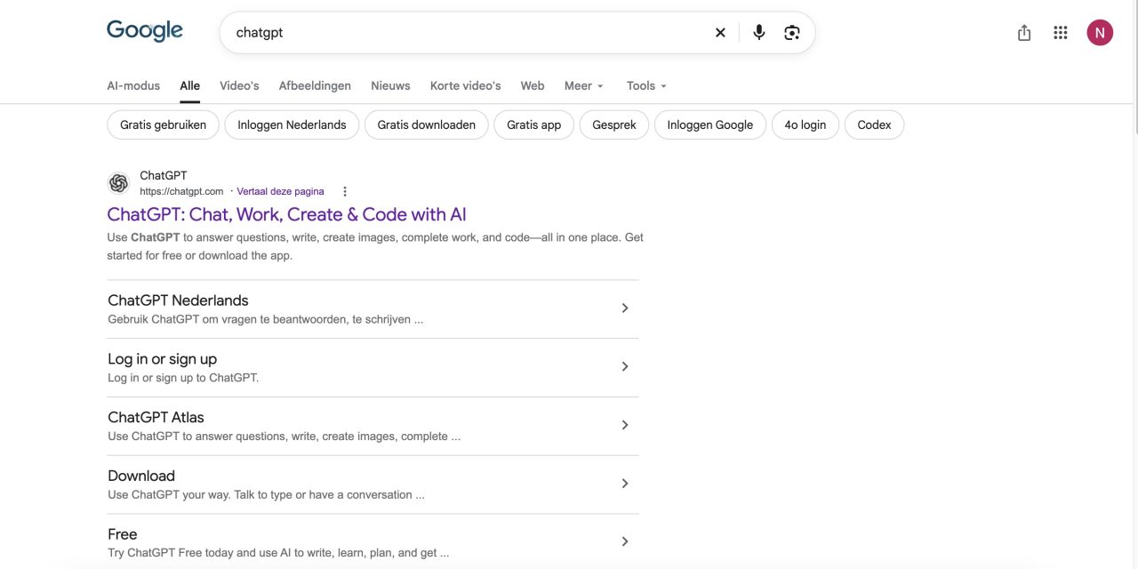Open the ChatGPT: Chat, Work, Create & Code result
1138x569 pixels.
286,214
